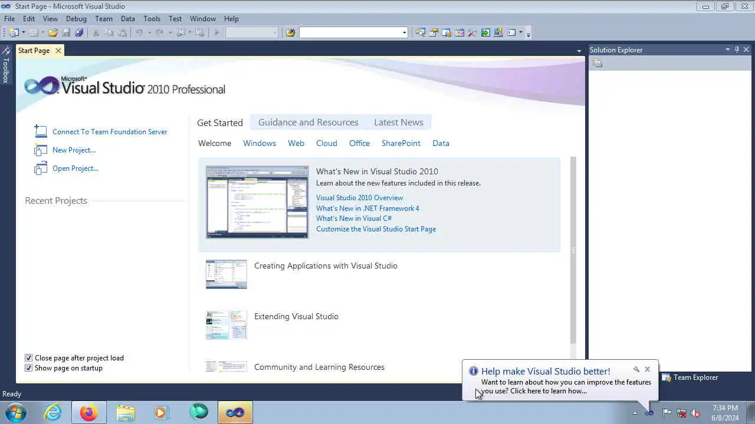Open What's New in .NET Framework 4

(x=367, y=208)
